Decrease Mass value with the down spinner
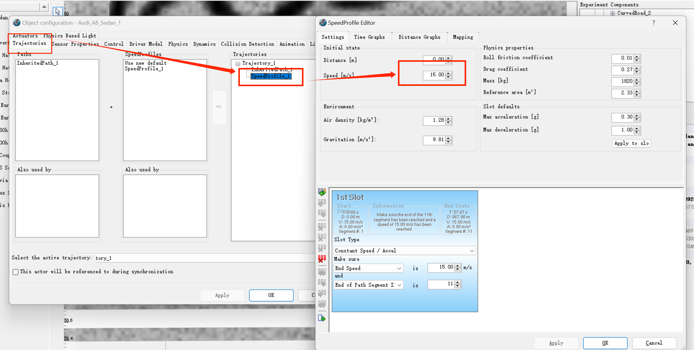Viewport: 694px width, 350px height. [x=637, y=83]
